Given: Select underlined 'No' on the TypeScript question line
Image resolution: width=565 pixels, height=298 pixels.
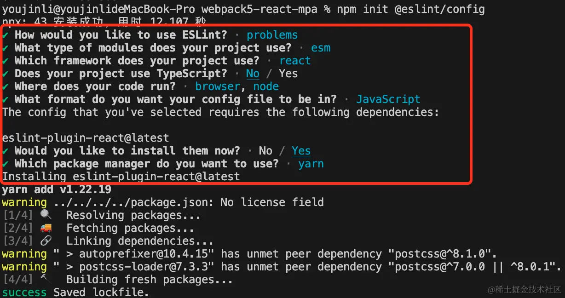Looking at the screenshot, I should tap(253, 74).
